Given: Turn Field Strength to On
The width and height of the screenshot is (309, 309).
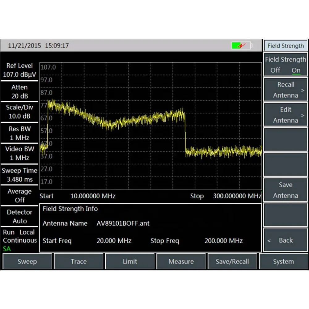Looking at the screenshot, I should 296,70.
